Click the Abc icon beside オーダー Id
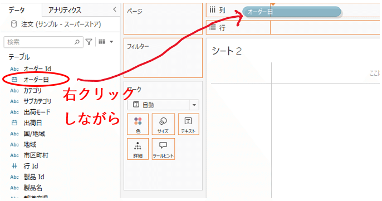 (x=14, y=69)
